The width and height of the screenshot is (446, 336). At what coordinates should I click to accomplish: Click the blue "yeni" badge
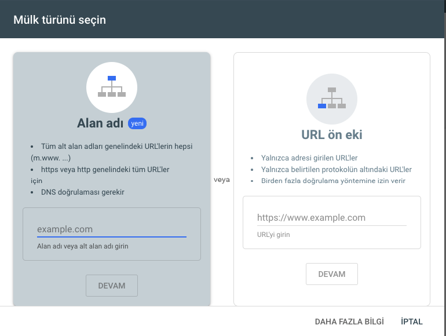(137, 123)
